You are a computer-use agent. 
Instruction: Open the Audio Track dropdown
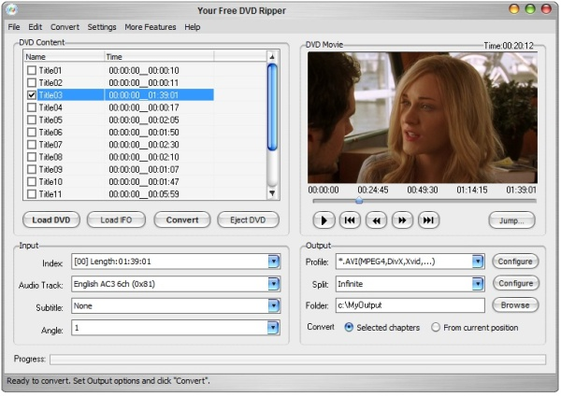coord(274,284)
